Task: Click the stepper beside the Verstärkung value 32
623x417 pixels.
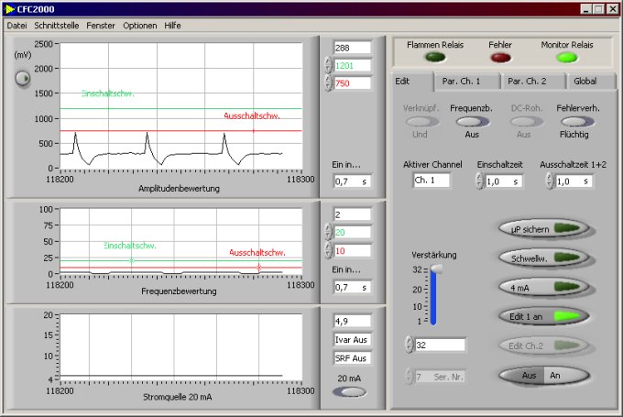Action: pos(410,345)
